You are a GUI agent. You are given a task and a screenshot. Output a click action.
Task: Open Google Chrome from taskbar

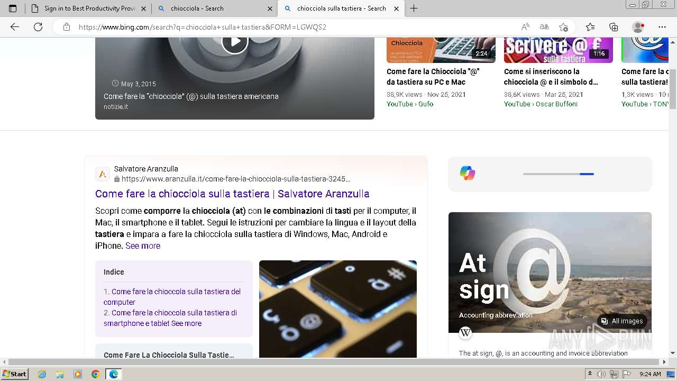tap(95, 374)
